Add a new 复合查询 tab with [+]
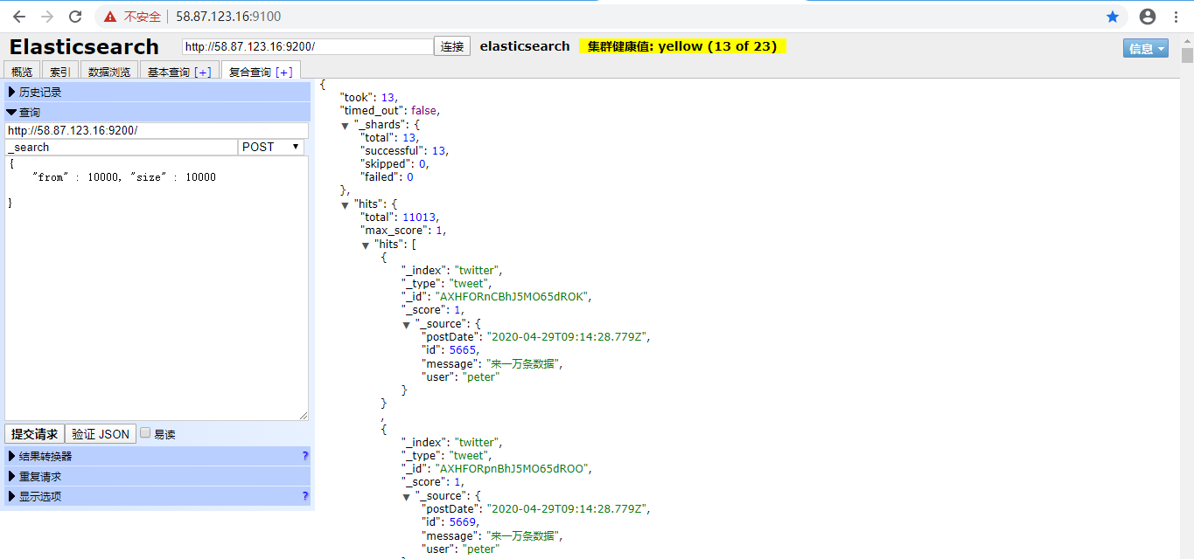The height and width of the screenshot is (559, 1194). click(284, 72)
